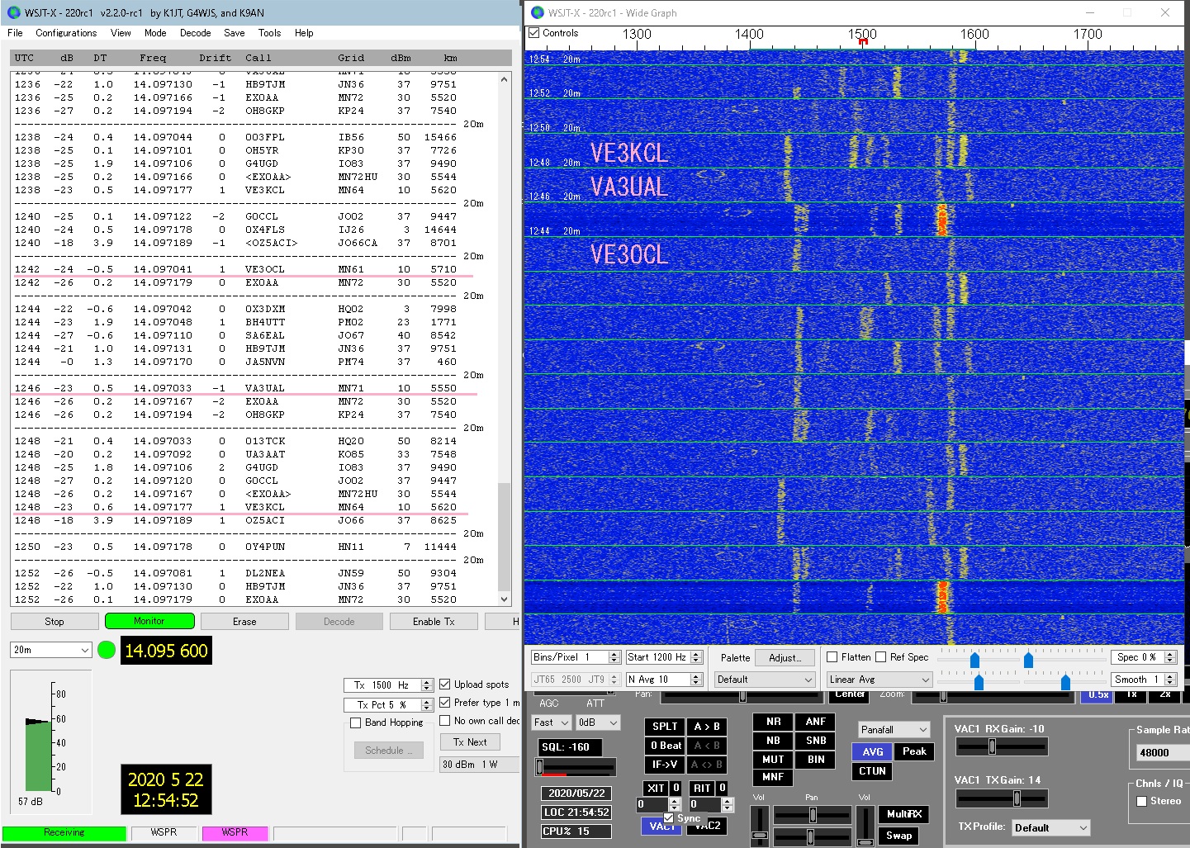Toggle the CTUN button
The width and height of the screenshot is (1190, 848).
tap(872, 771)
